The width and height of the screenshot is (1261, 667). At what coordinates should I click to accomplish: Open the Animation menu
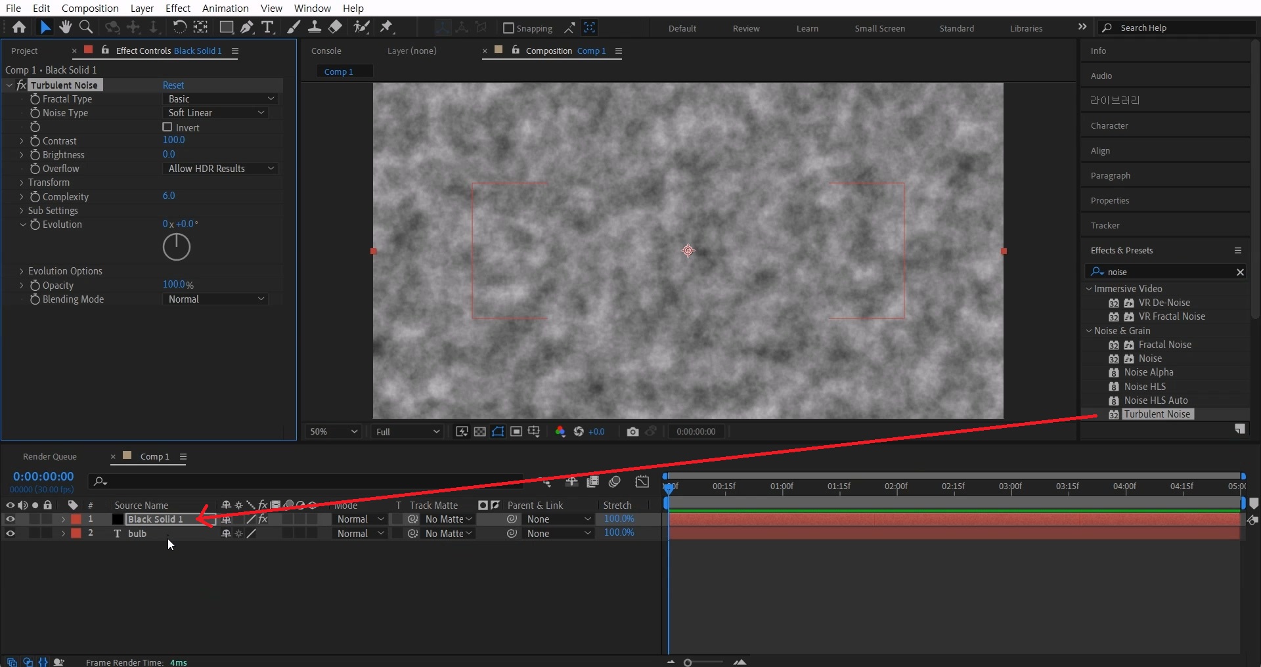click(x=225, y=8)
